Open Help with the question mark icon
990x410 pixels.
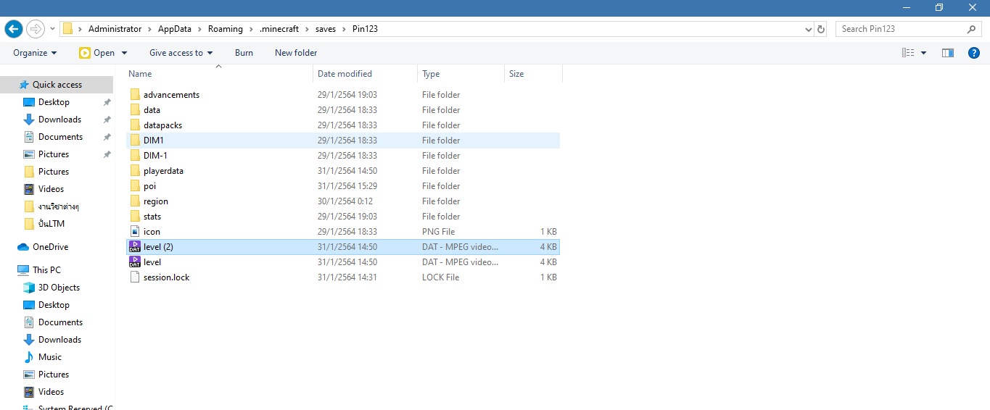coord(974,53)
